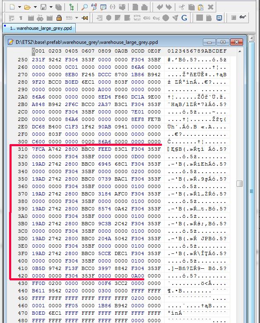Click the yellow pin icon
This screenshot has width=260, height=323.
tap(85, 18)
